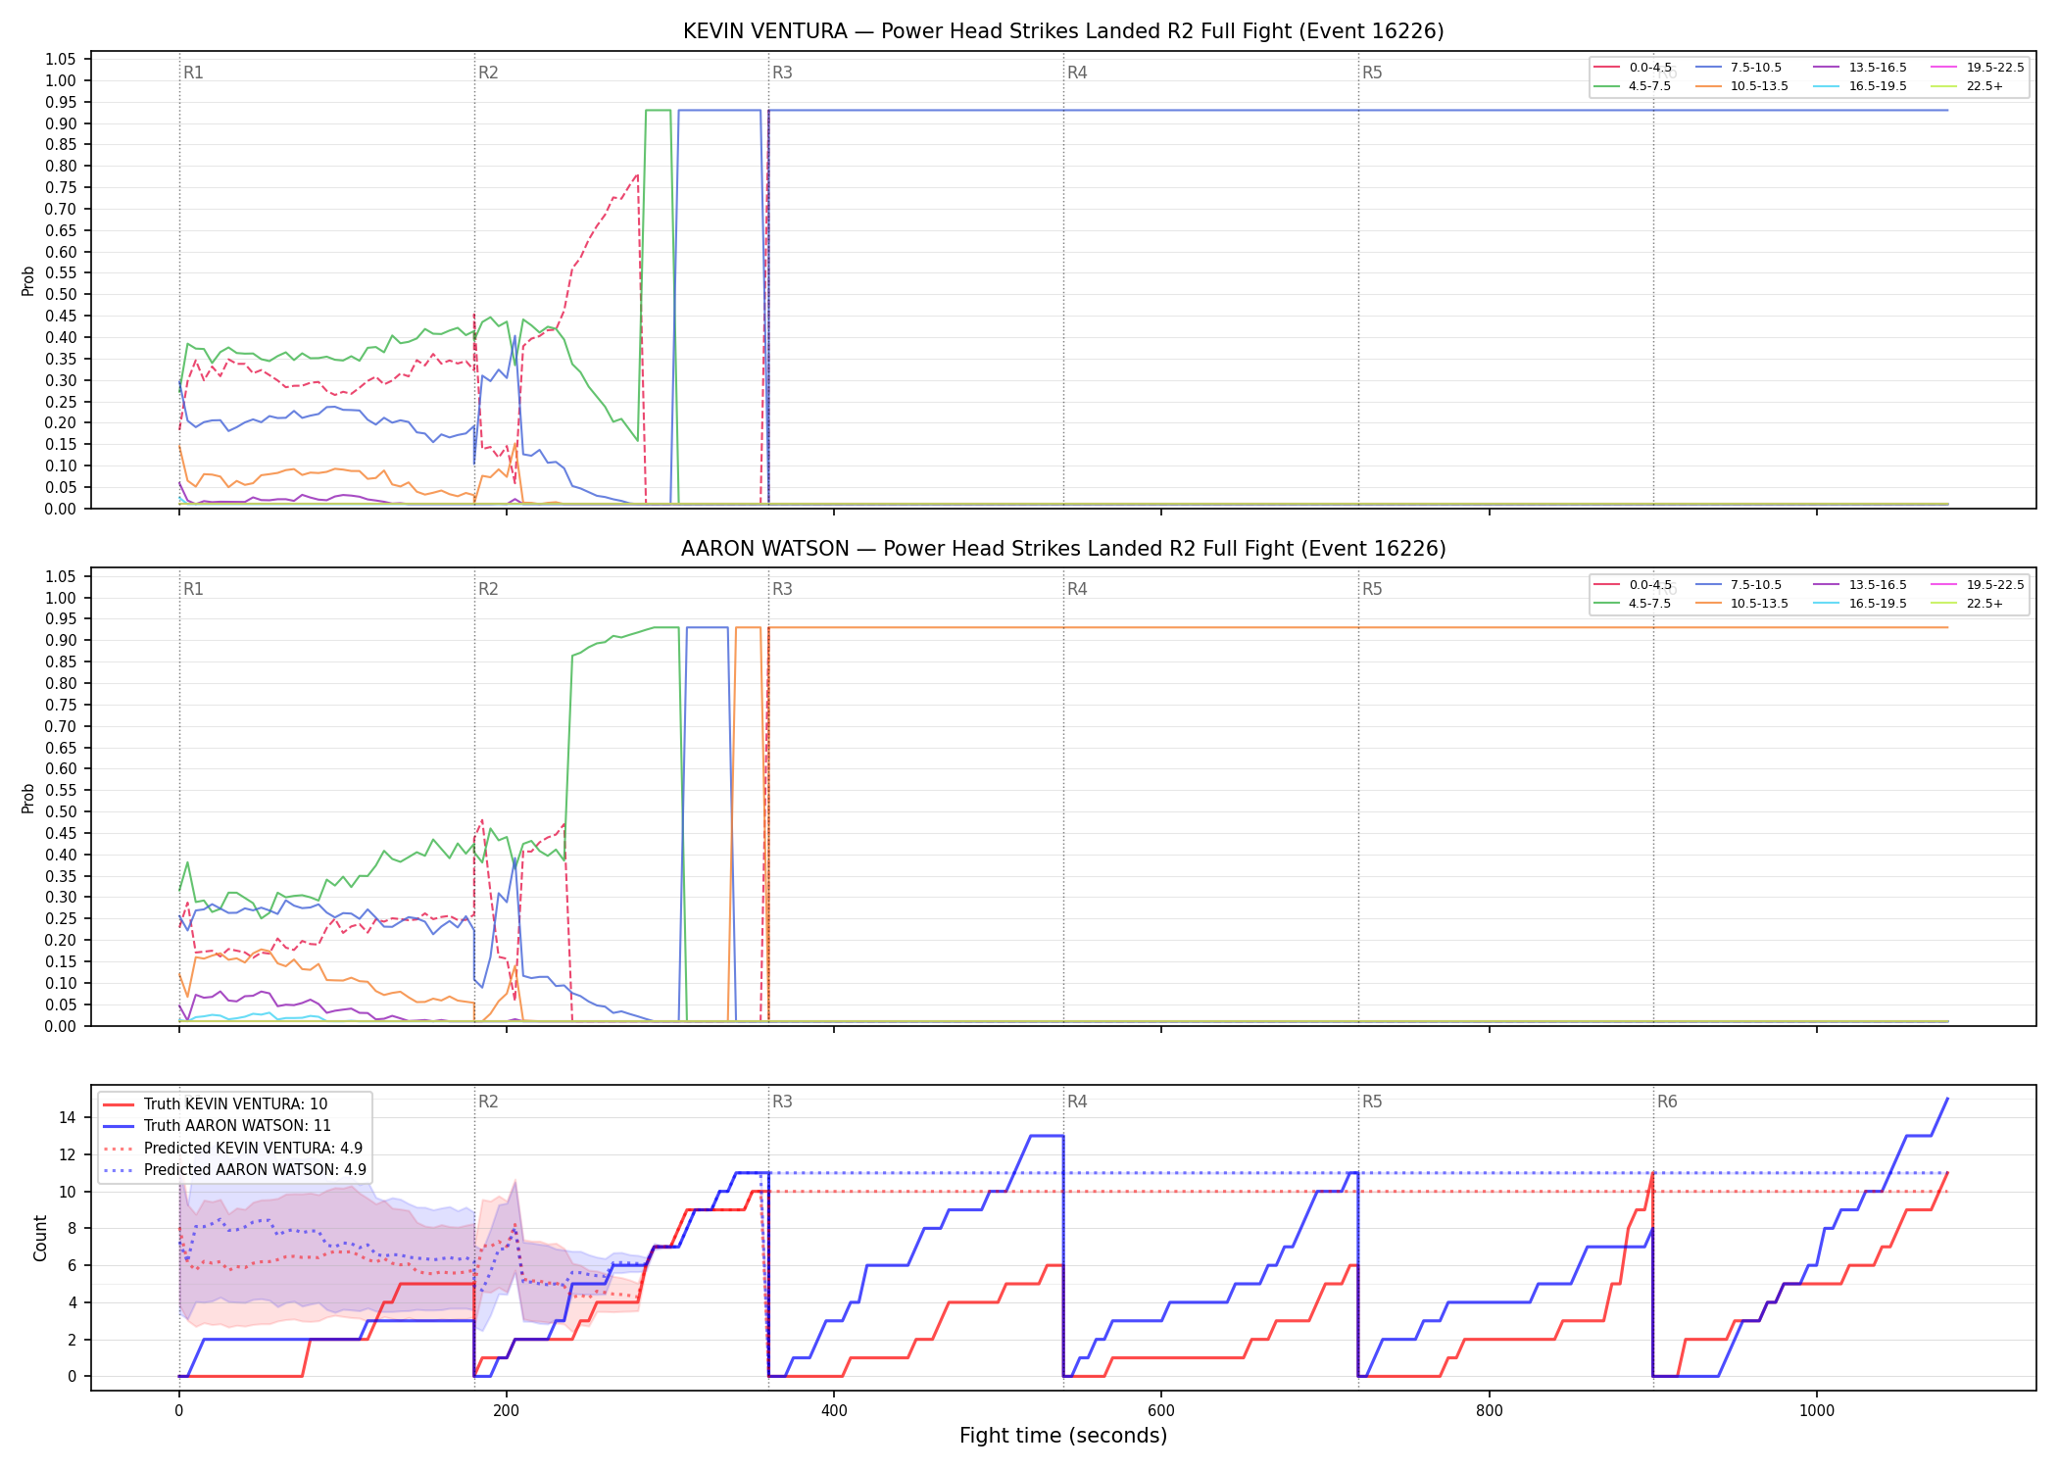This screenshot has height=1470, width=2058.
Task: Click the '14' tick on Count axis
Action: coord(68,1117)
